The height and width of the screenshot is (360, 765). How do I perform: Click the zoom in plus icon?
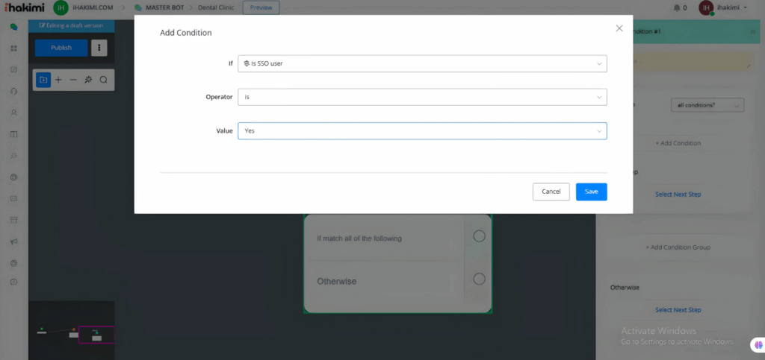point(58,80)
